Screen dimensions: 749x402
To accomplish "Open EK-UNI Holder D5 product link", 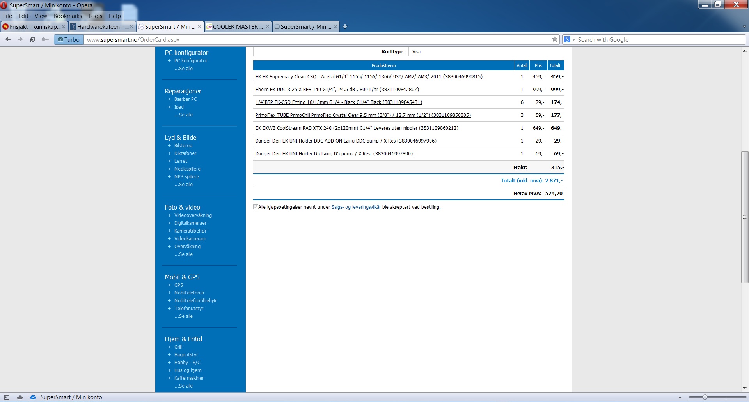I will tap(334, 154).
